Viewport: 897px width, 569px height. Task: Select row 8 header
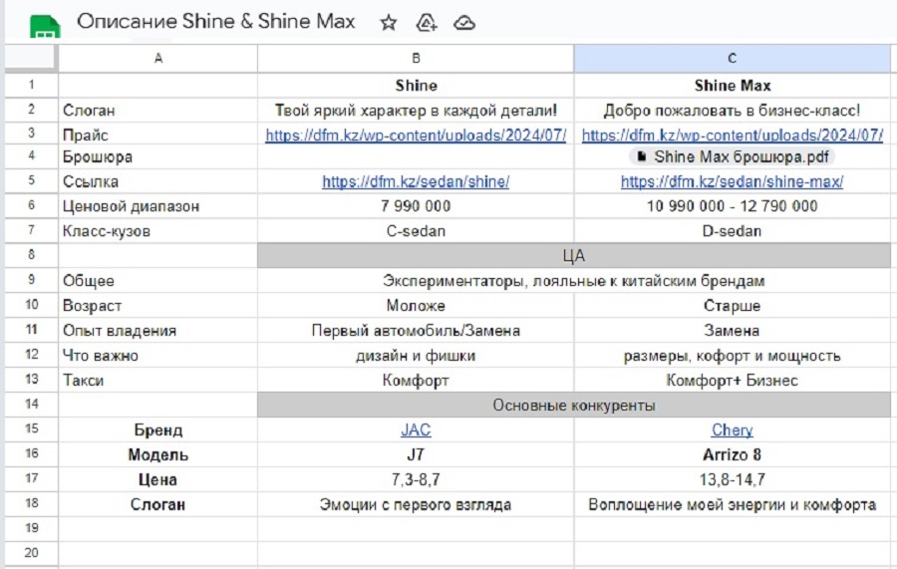[x=31, y=256]
